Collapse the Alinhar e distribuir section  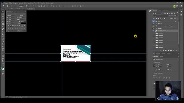(x=153, y=73)
